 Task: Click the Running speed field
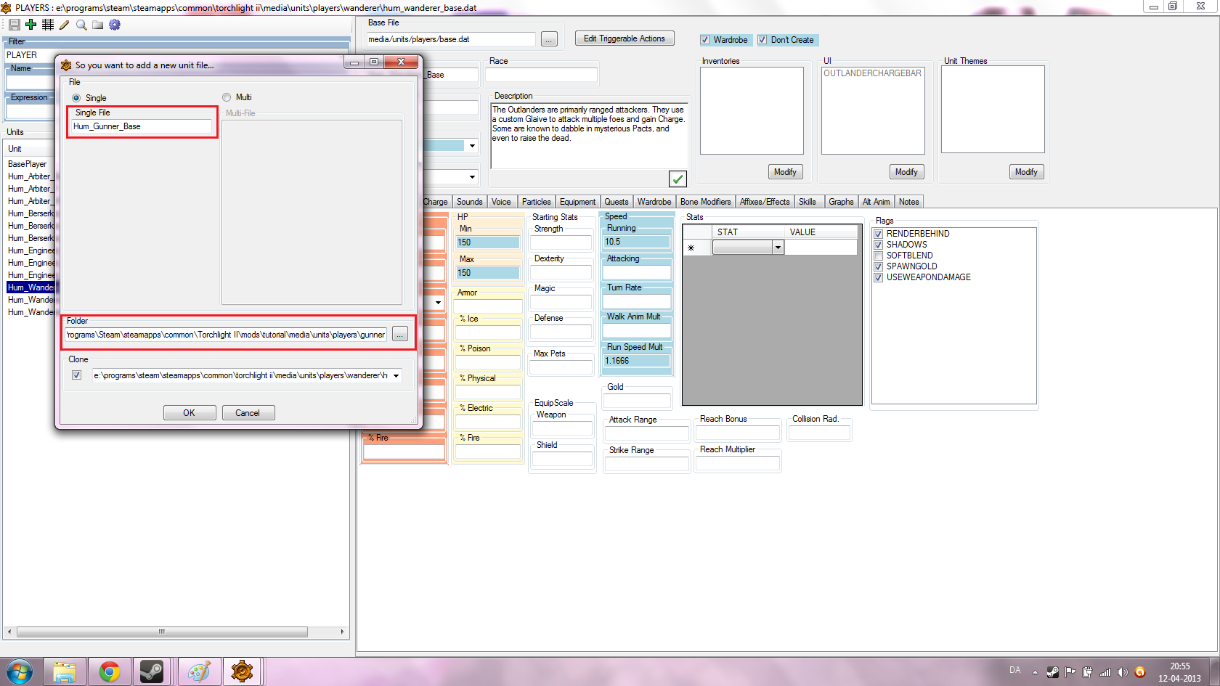click(x=637, y=242)
